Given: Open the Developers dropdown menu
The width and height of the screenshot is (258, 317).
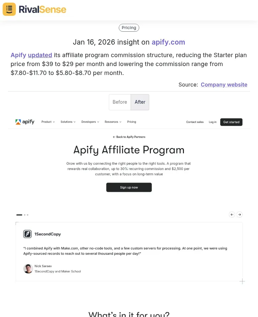Looking at the screenshot, I should 90,122.
